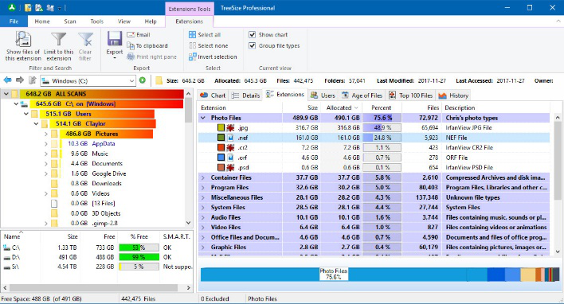
Task: Uncheck the Show chart checkbox
Action: point(253,35)
